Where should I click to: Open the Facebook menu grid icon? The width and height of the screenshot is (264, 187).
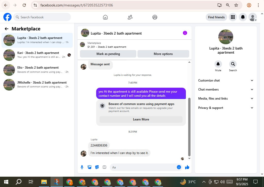click(x=233, y=17)
